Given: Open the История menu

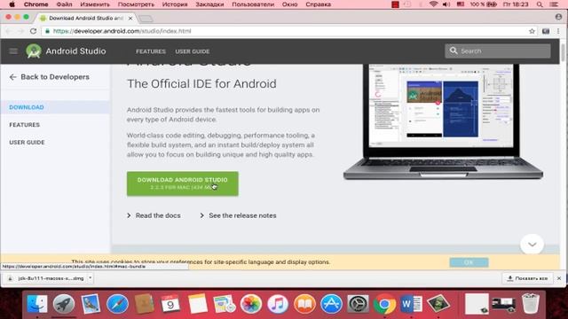Looking at the screenshot, I should click(x=175, y=4).
